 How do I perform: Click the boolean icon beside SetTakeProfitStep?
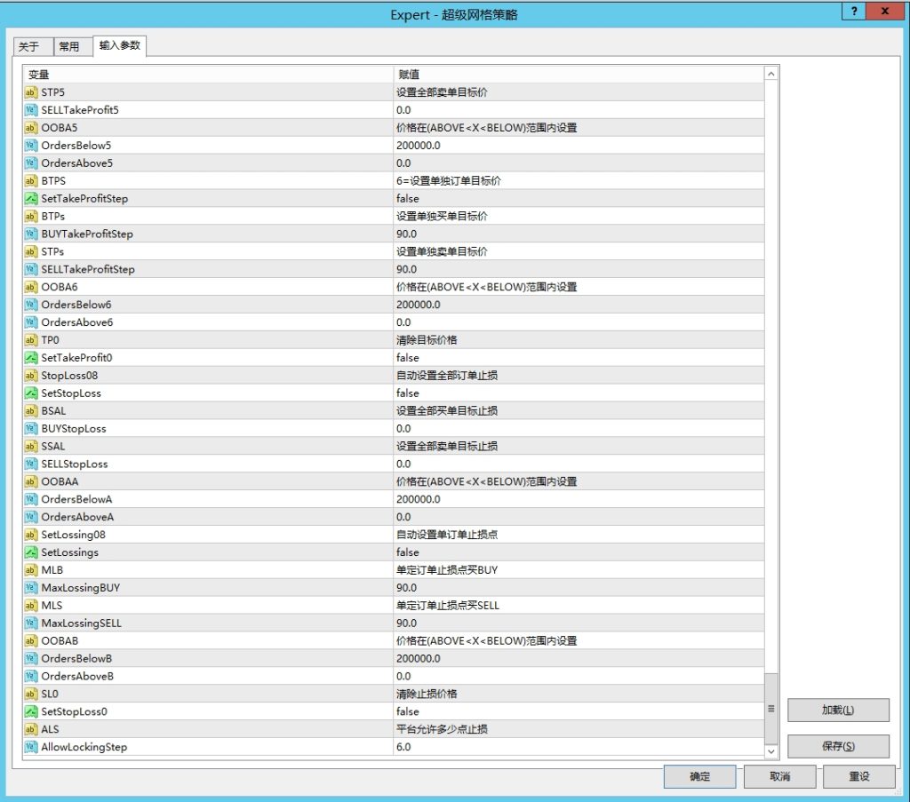(x=31, y=199)
